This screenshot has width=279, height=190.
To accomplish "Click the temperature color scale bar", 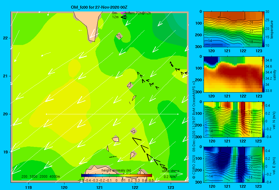I will click(x=263, y=29).
